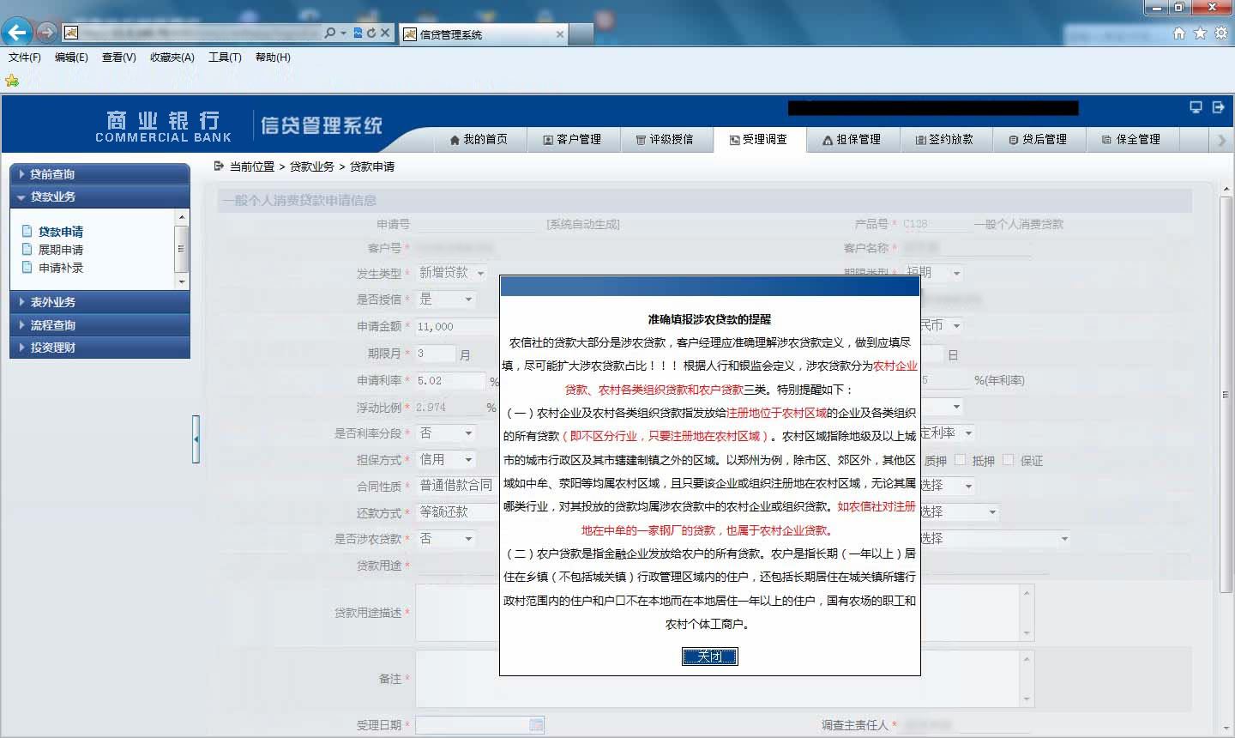Switch to the 我的首页 tab
This screenshot has height=738, width=1235.
479,139
